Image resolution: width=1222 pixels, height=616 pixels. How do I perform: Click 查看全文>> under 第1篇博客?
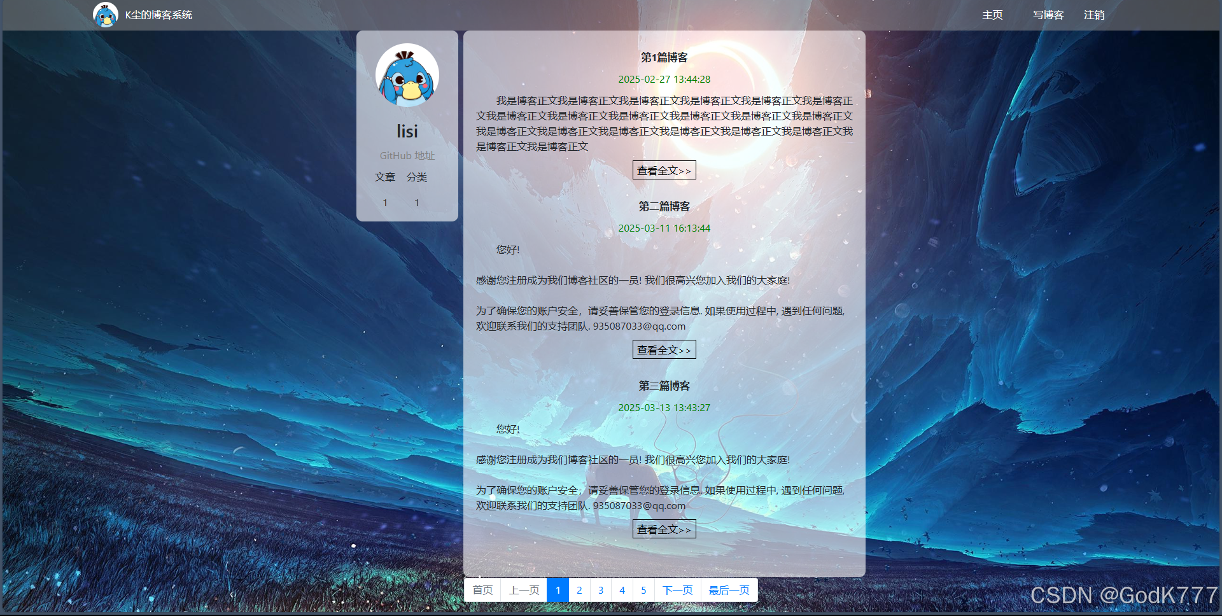[664, 169]
